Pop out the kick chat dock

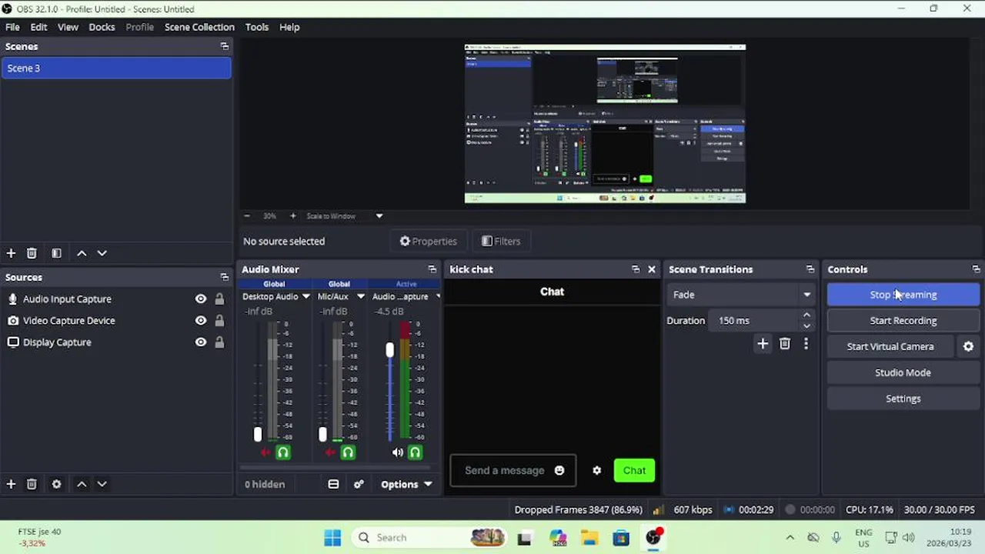pyautogui.click(x=636, y=269)
